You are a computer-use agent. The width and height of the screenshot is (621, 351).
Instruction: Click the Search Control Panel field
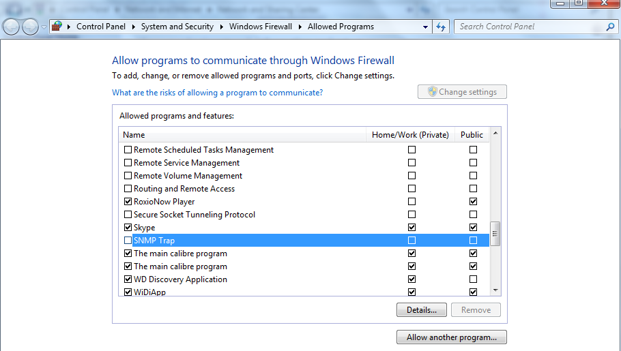[529, 27]
